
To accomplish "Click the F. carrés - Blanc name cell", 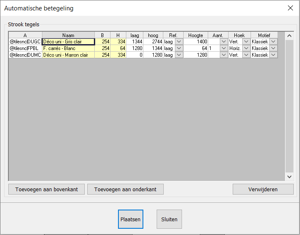I will (x=68, y=48).
